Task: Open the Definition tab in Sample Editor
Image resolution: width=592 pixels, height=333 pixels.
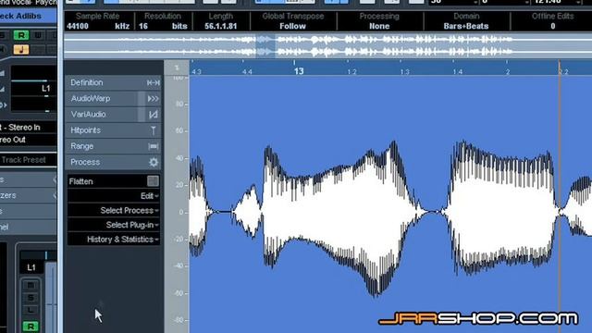Action: pyautogui.click(x=113, y=82)
